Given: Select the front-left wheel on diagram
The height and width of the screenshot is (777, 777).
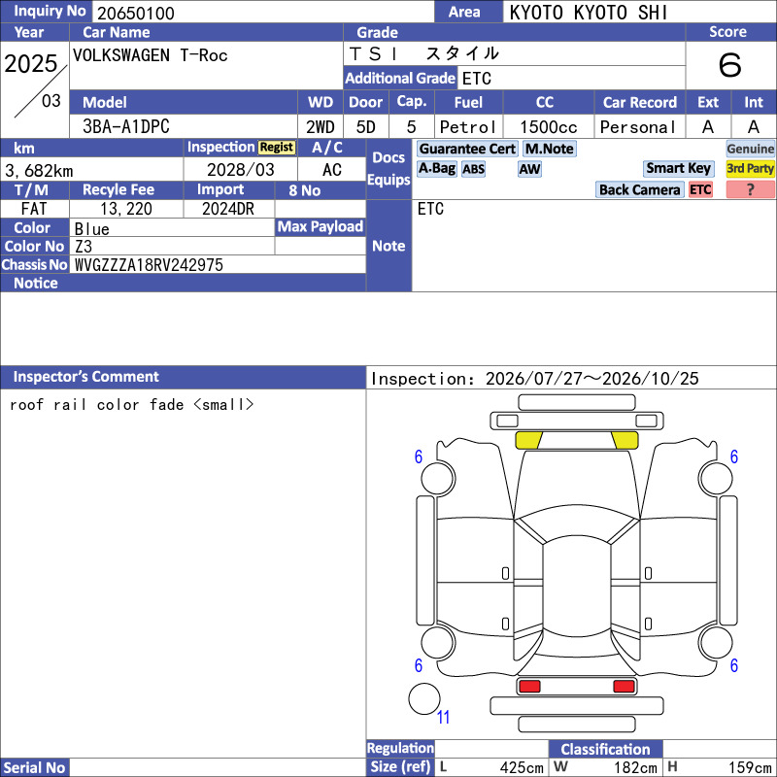Looking at the screenshot, I should tap(438, 478).
